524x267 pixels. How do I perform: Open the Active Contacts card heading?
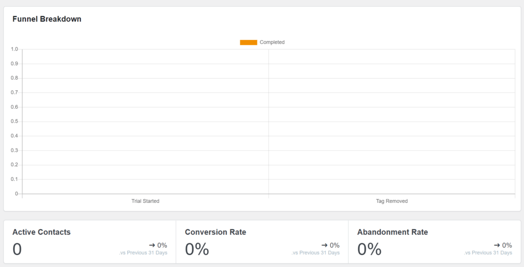coord(41,232)
